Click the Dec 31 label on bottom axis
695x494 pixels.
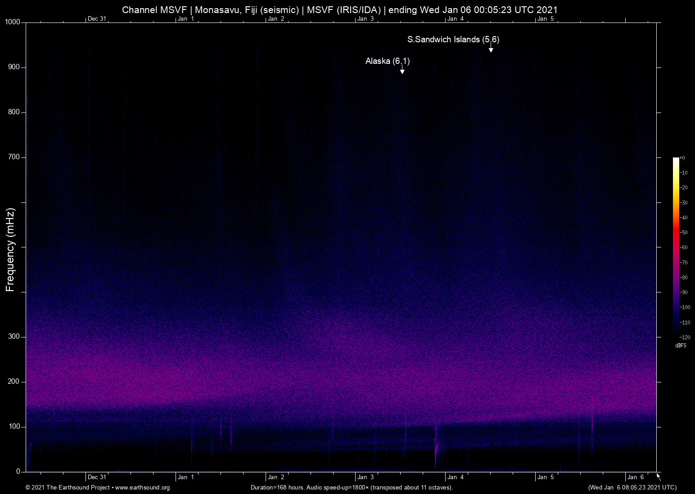point(97,477)
